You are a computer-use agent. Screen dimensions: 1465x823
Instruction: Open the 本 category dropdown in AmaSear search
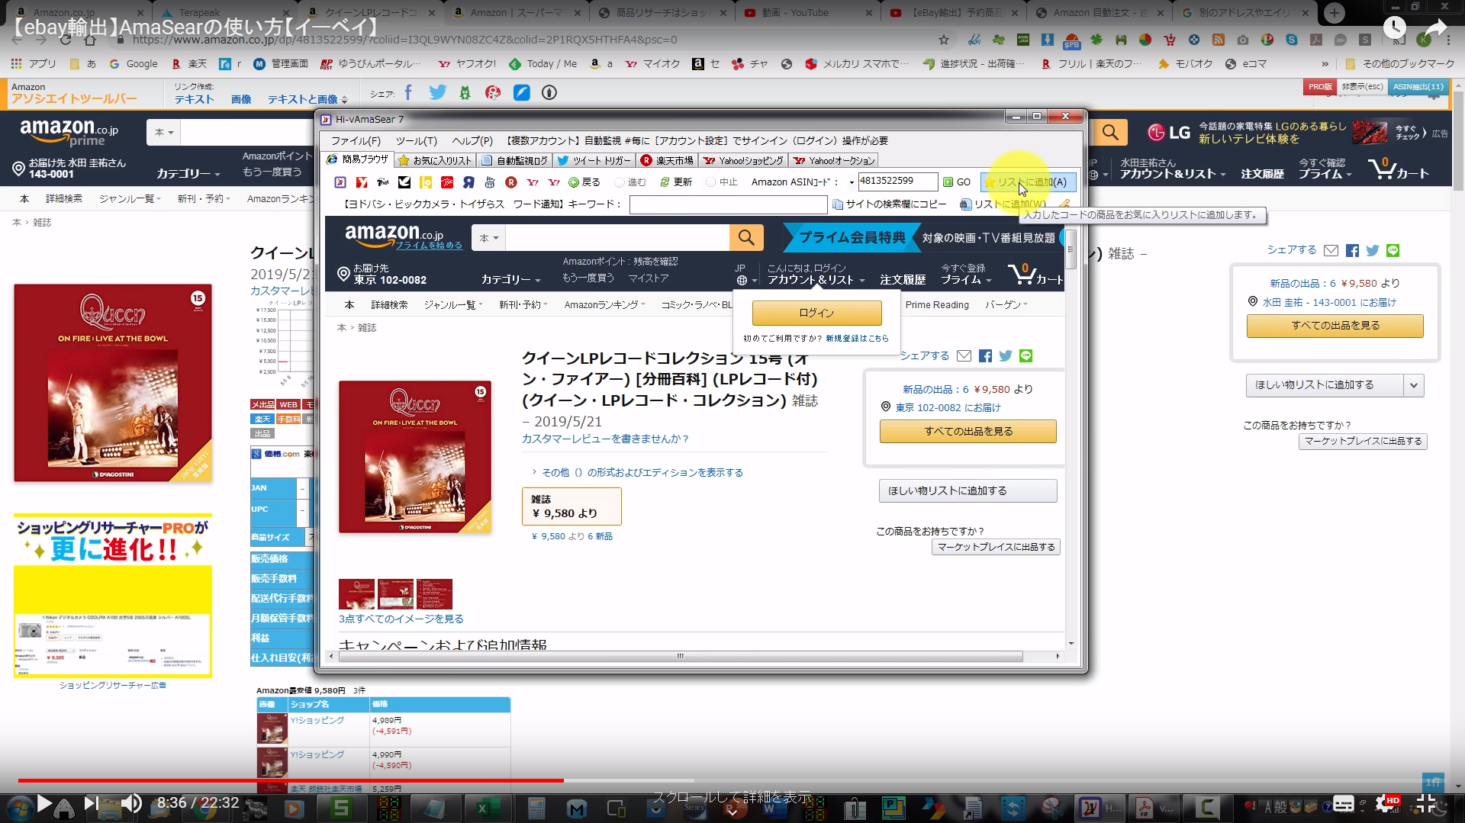click(488, 238)
